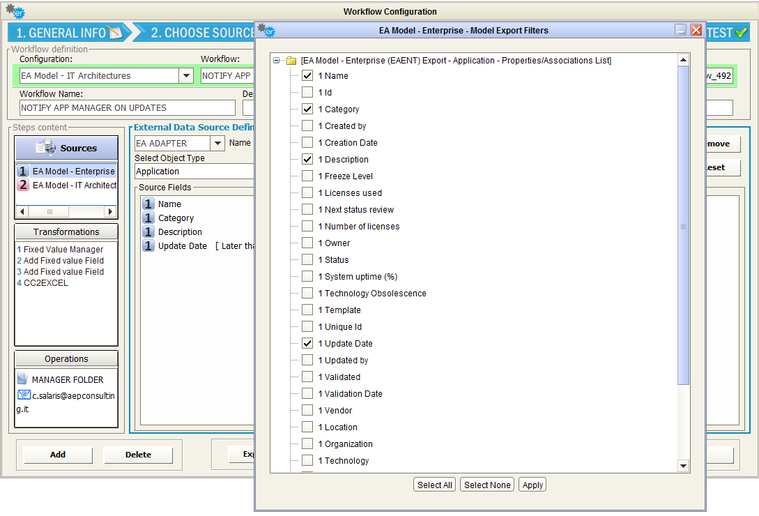759x516 pixels.
Task: Click the Workflow Name input field
Action: pyautogui.click(x=128, y=107)
